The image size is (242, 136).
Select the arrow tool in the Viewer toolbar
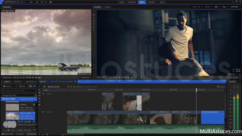[x=93, y=12]
